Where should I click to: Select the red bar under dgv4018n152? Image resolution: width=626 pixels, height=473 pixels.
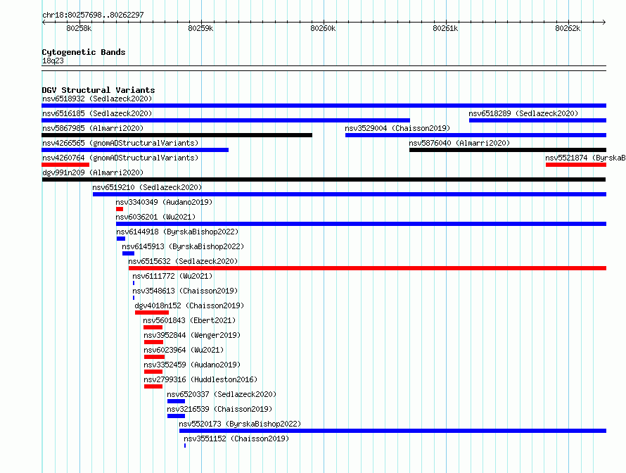coord(152,313)
